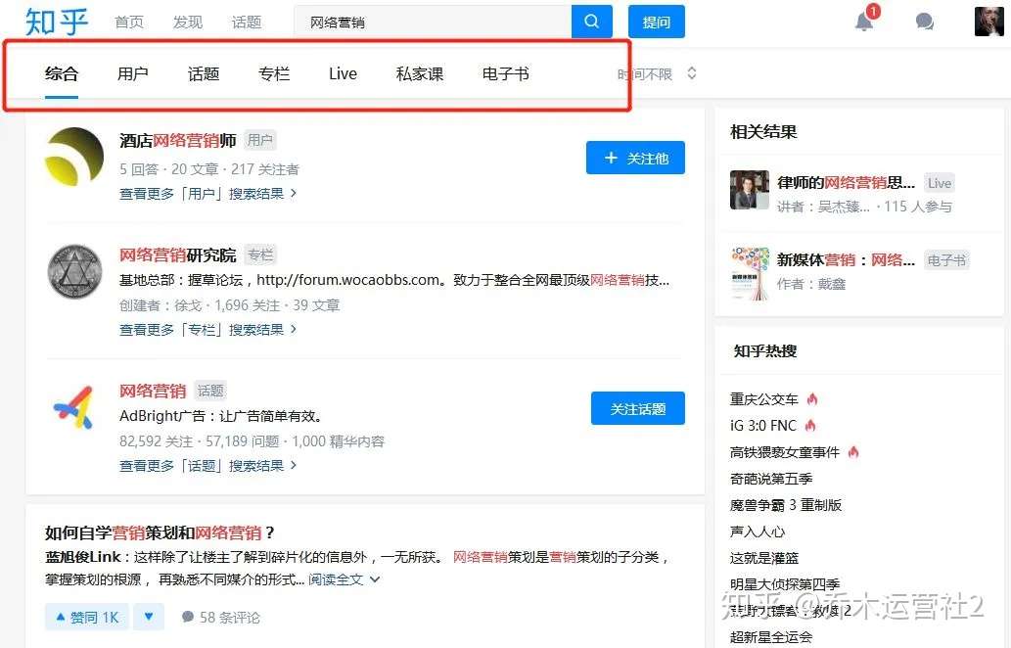
Task: Click the 提问 ask button
Action: (x=657, y=22)
